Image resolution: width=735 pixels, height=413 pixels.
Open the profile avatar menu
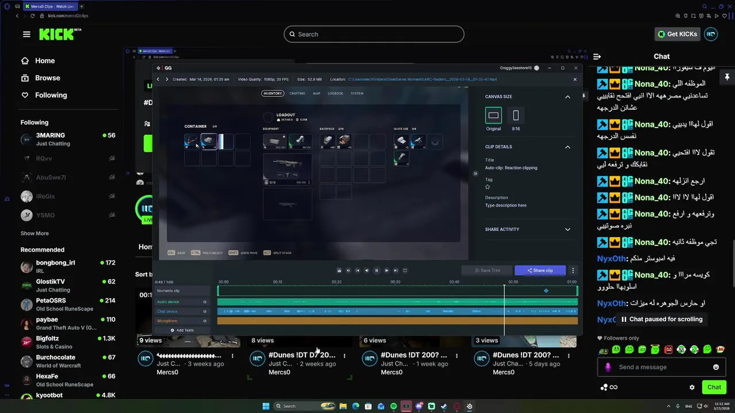(711, 34)
